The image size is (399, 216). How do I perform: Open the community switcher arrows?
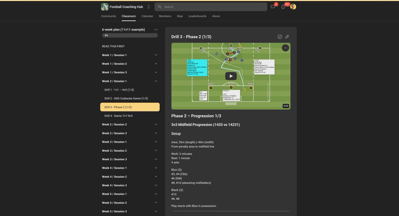pyautogui.click(x=149, y=7)
